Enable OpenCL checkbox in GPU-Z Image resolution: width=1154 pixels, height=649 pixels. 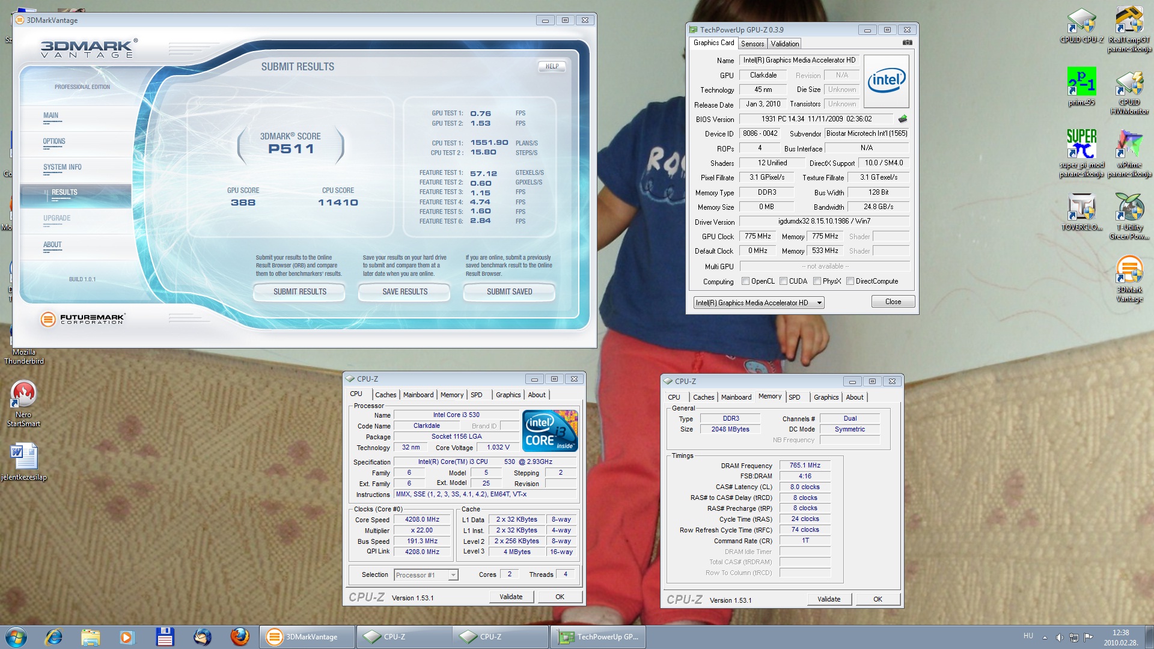pos(745,281)
